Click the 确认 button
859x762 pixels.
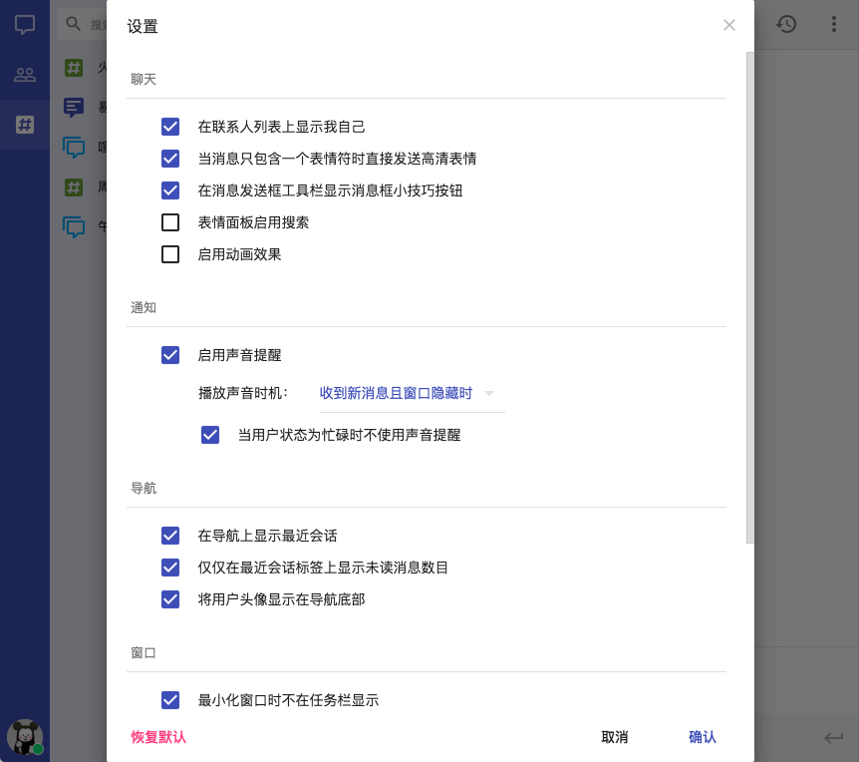pos(703,737)
